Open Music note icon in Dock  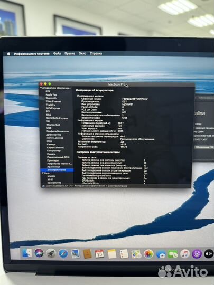[185, 254]
